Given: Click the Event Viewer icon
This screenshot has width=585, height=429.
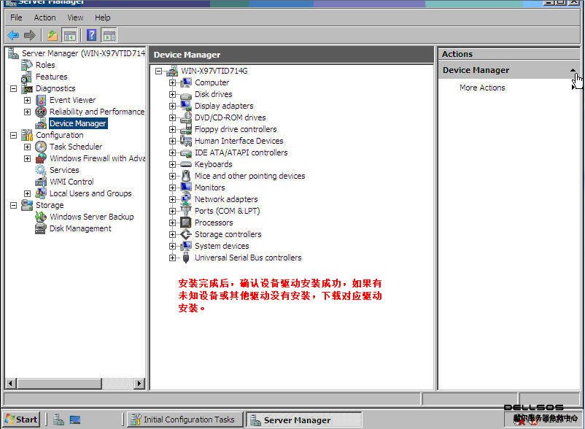Looking at the screenshot, I should coord(41,100).
